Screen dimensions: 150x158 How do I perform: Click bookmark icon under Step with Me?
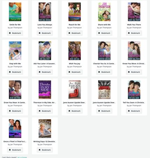point(10,72)
